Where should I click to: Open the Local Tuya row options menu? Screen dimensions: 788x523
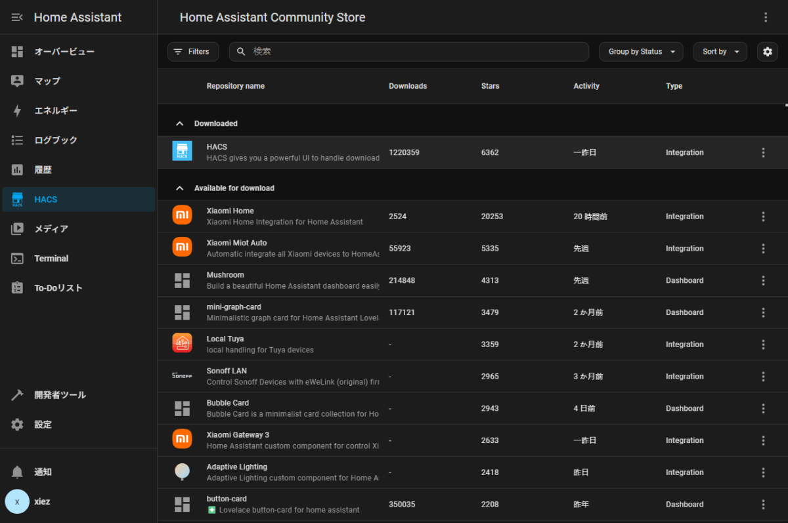[x=763, y=345]
